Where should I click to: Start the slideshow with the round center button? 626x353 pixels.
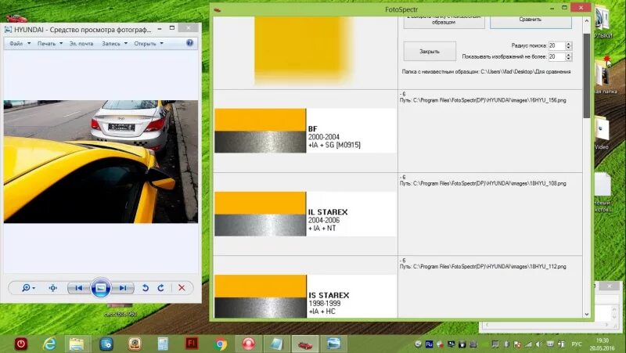[x=101, y=288]
